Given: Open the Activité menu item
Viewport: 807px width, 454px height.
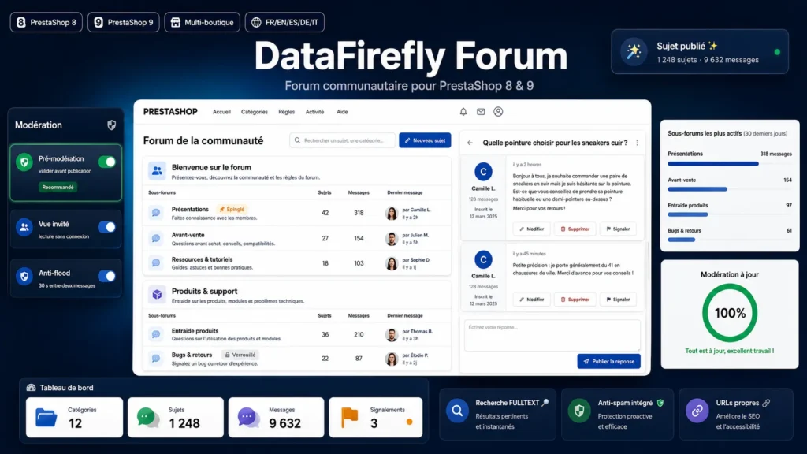Looking at the screenshot, I should coord(315,112).
